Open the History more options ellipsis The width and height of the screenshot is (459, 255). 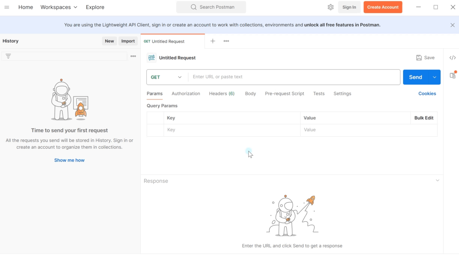click(133, 56)
